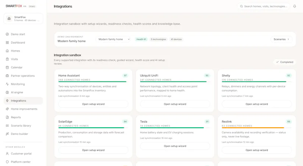The width and height of the screenshot is (303, 166).
Task: Click the Integration sandbox heading
Action: coord(67,55)
